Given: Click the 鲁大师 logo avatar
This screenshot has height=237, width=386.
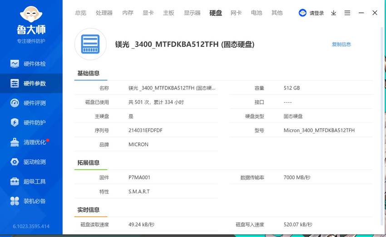Looking at the screenshot, I should tap(31, 14).
